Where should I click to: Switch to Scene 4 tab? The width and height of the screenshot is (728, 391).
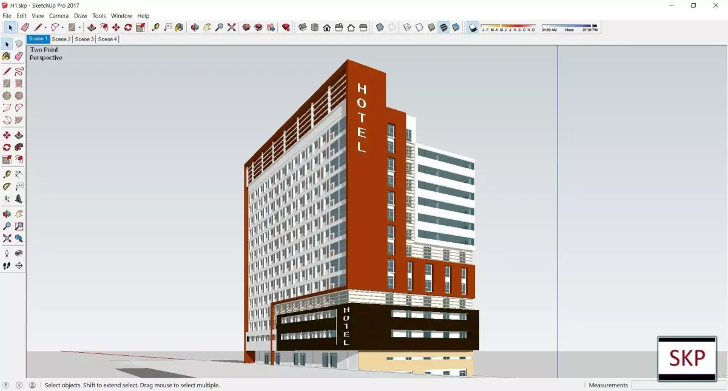[107, 39]
